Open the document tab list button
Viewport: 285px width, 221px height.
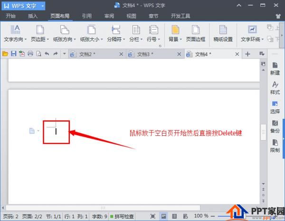click(262, 53)
